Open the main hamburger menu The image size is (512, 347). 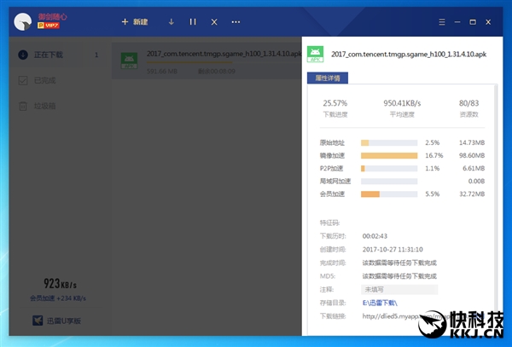point(442,22)
